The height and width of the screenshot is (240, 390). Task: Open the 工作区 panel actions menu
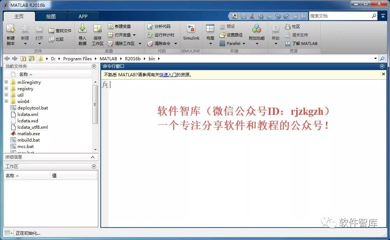point(94,167)
